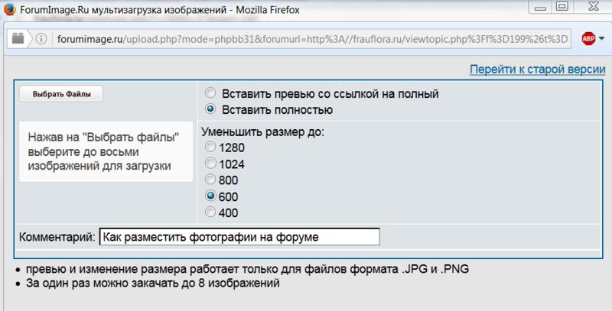Set resize to 400 radio option
Viewport: 612px width, 311px height.
(x=210, y=212)
